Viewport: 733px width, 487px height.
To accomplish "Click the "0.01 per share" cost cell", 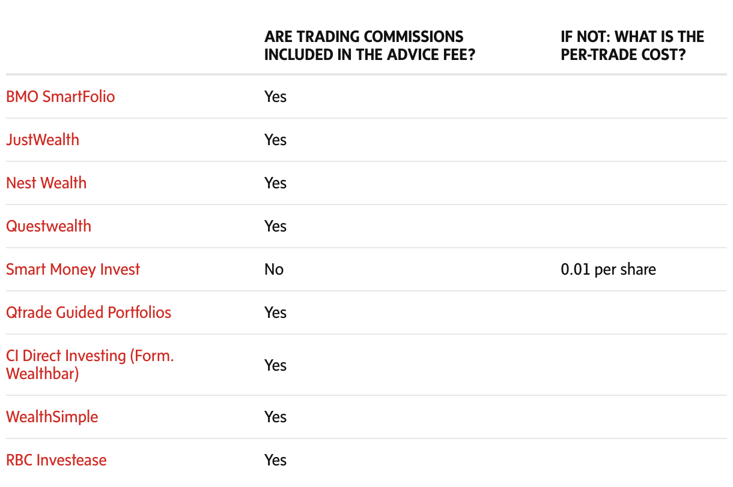I will coord(608,269).
